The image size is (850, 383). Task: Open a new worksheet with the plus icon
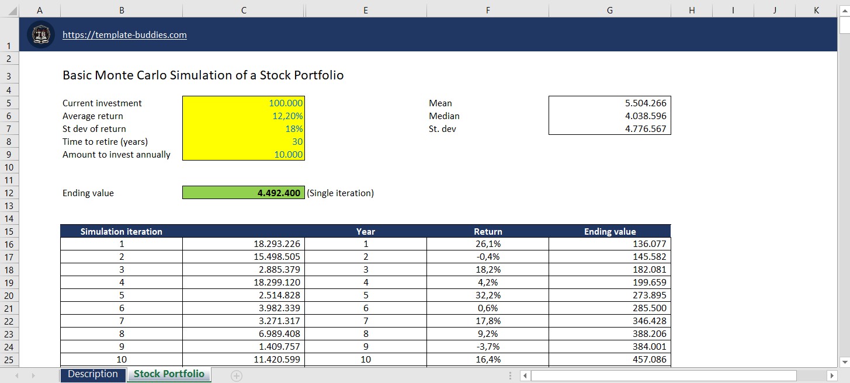236,376
